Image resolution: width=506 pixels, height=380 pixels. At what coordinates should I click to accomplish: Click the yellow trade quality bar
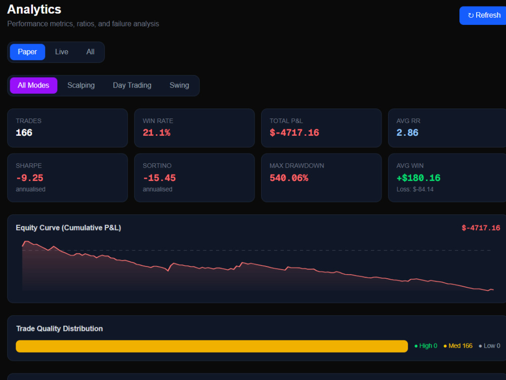click(212, 346)
